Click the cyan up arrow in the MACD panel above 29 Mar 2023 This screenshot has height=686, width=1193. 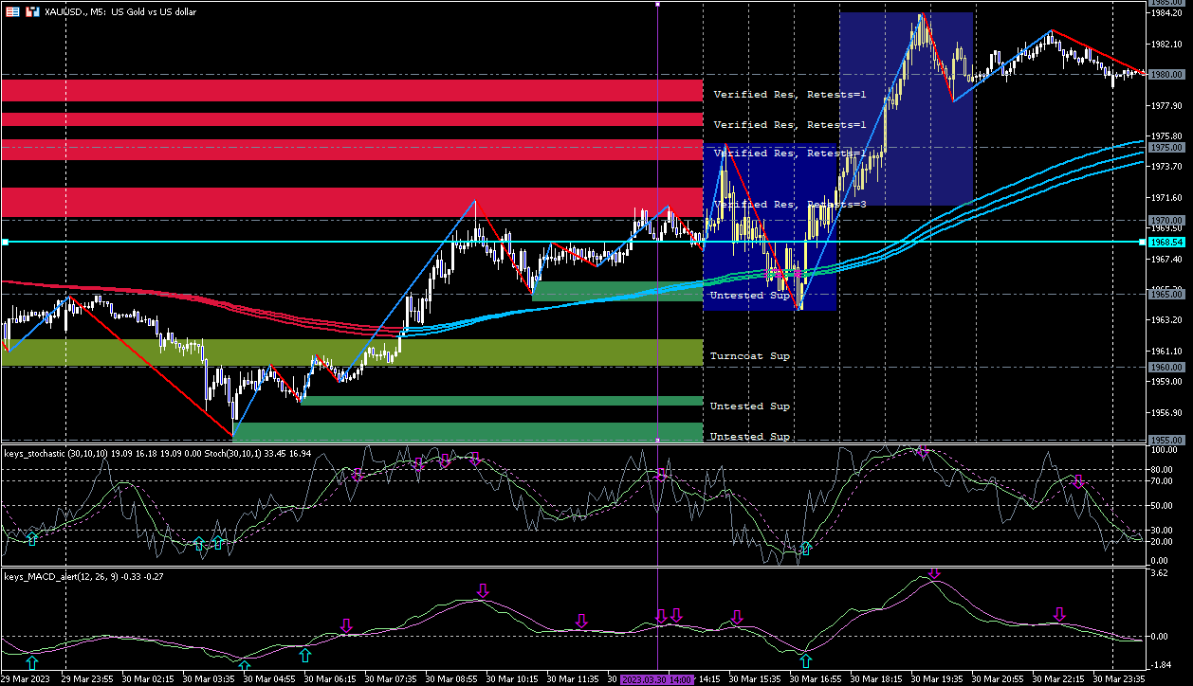pos(32,662)
